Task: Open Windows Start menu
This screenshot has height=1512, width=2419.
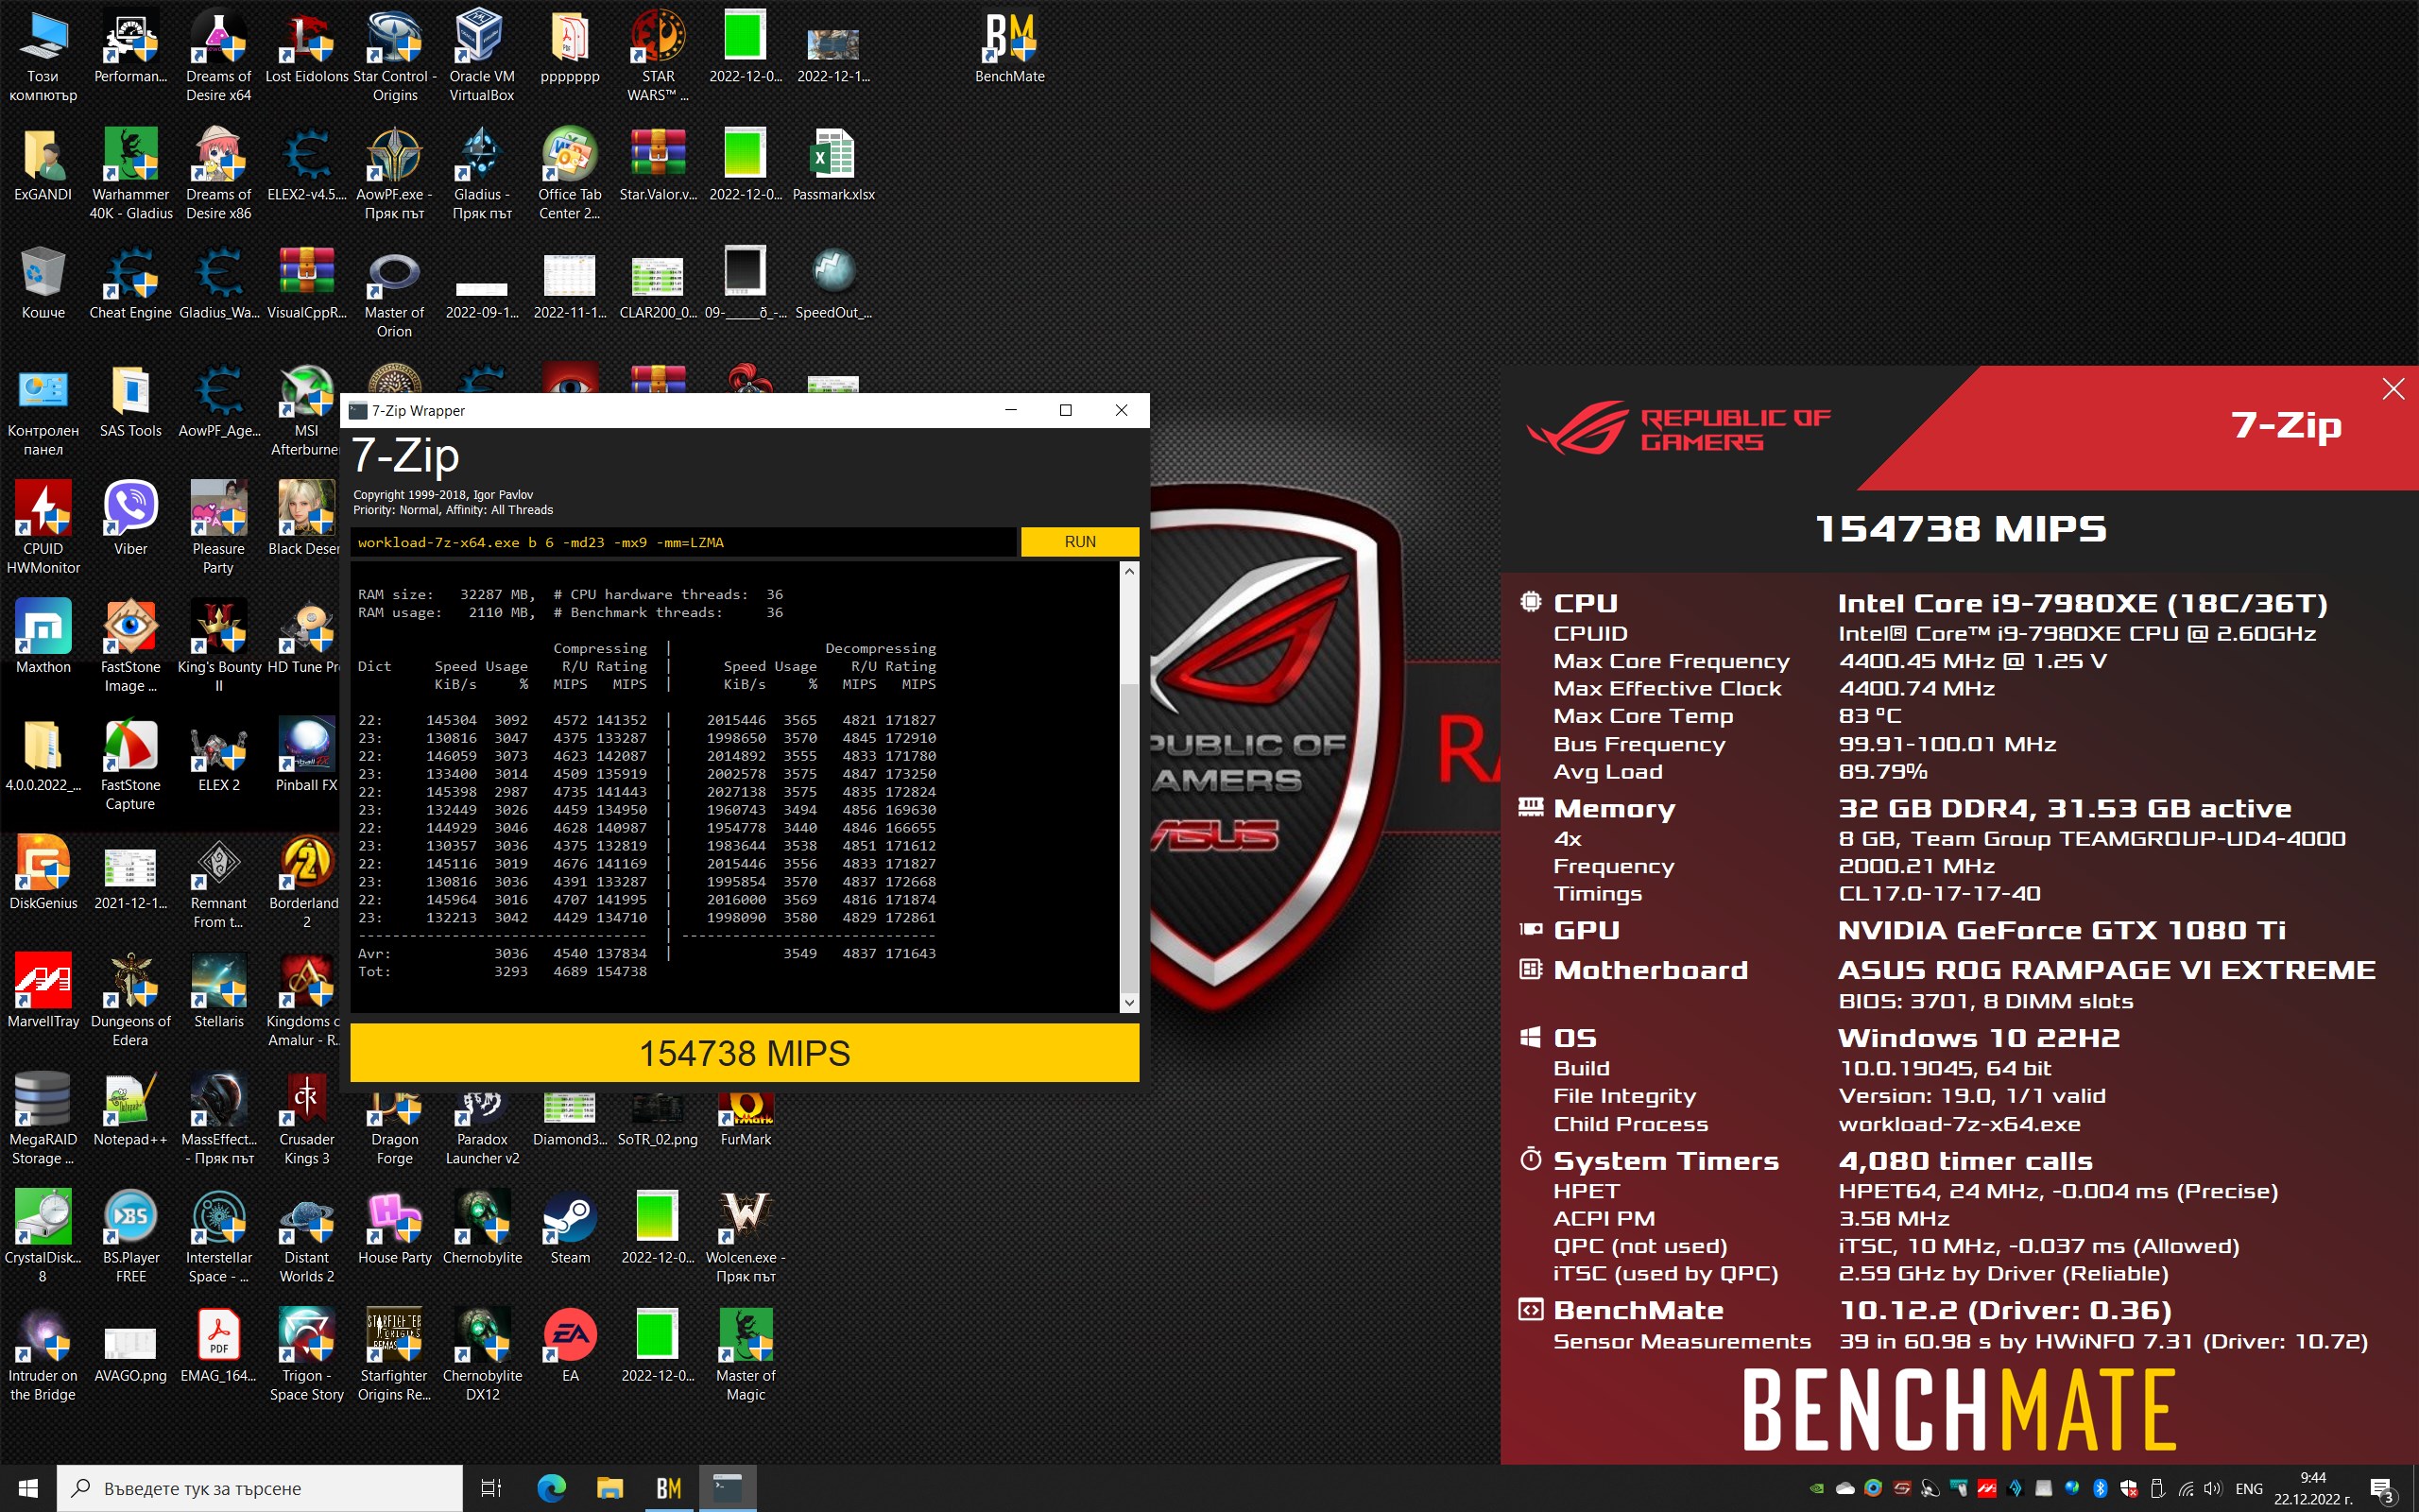Action: coord(28,1488)
